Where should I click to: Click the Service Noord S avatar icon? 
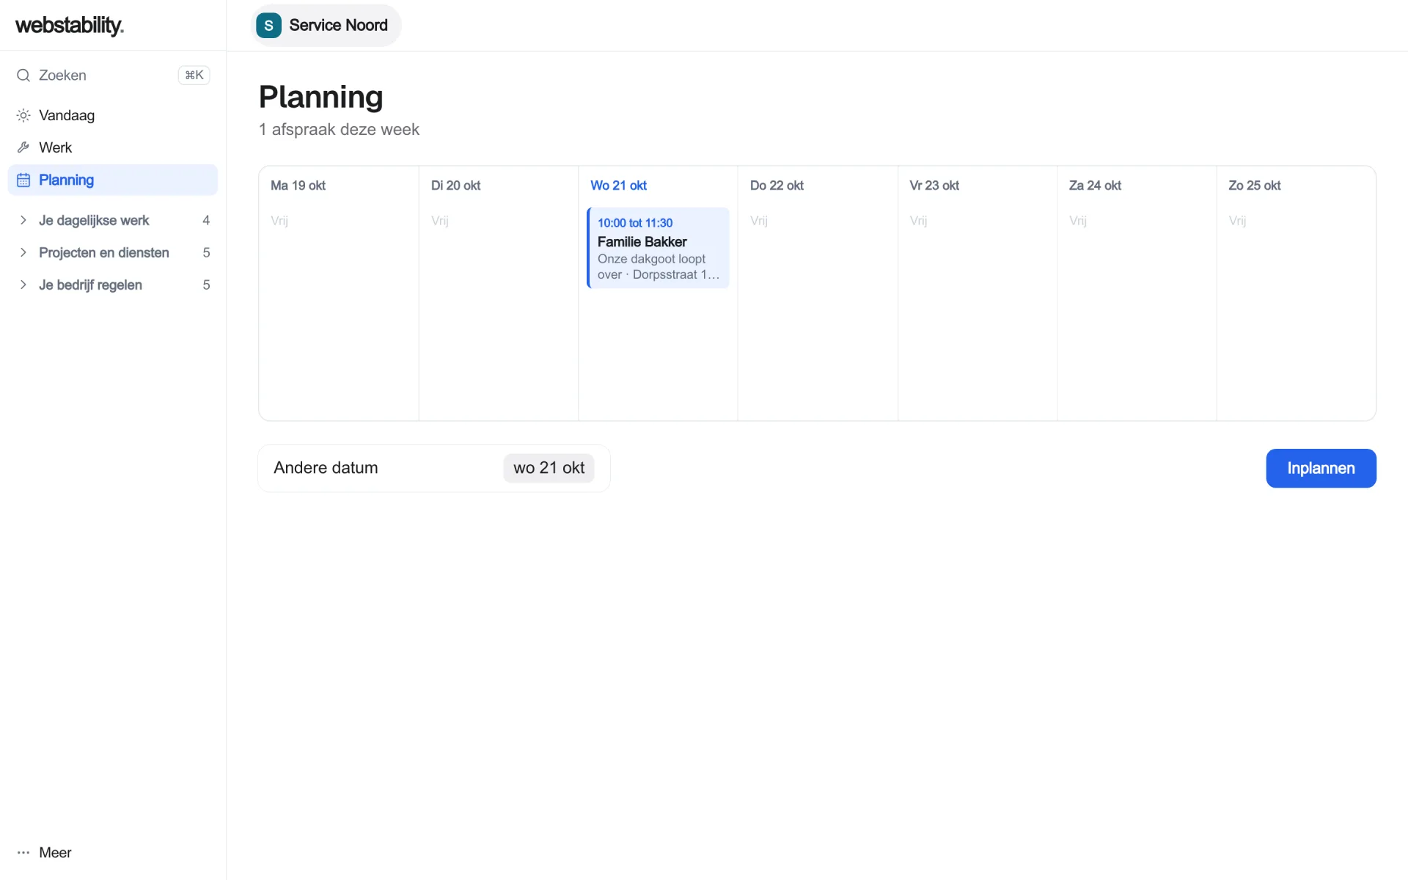pyautogui.click(x=268, y=26)
